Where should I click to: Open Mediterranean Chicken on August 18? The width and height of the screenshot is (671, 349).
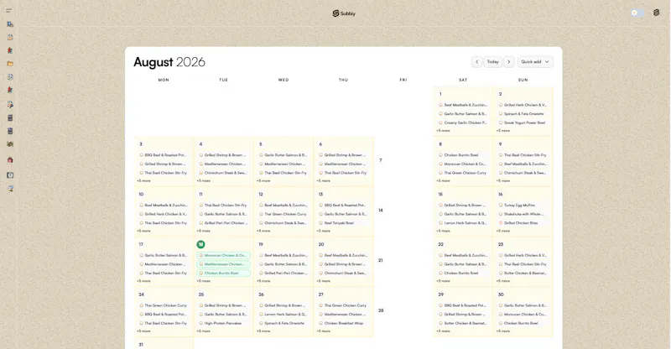coord(223,264)
